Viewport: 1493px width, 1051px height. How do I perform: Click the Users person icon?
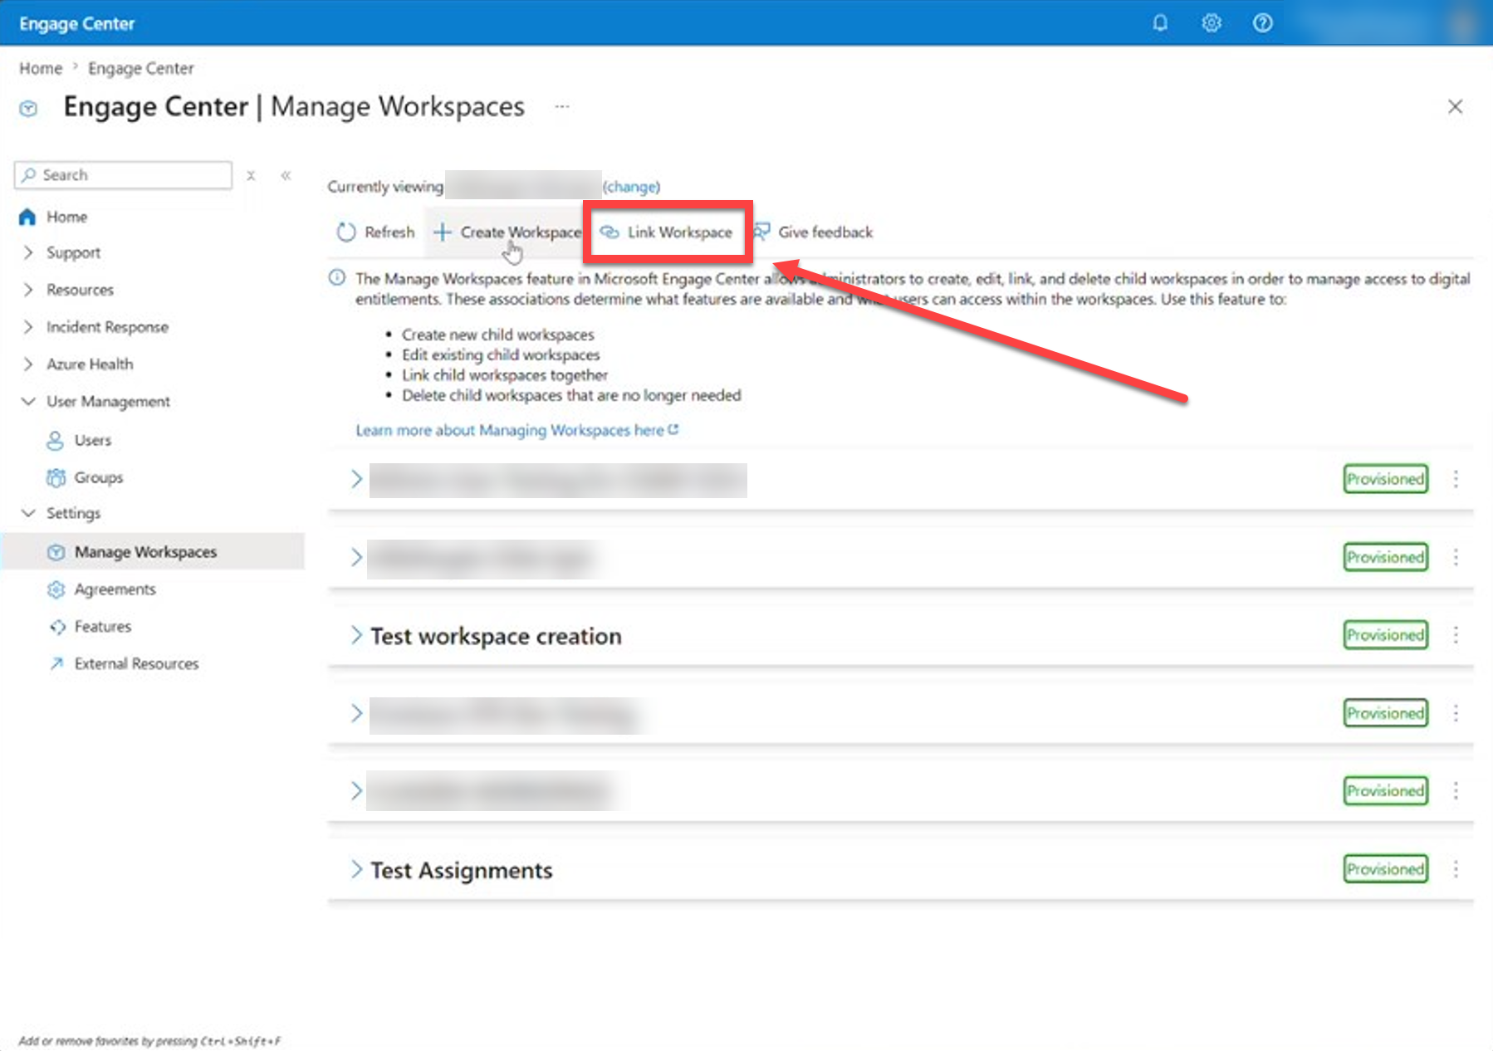(x=55, y=440)
